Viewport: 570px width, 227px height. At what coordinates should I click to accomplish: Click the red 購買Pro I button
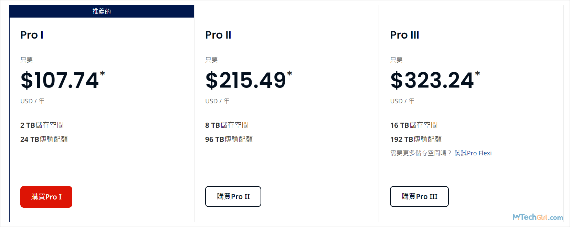pos(46,197)
